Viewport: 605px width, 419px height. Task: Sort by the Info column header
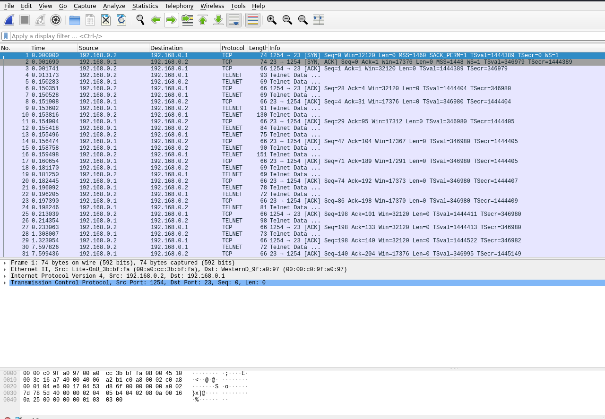436,48
